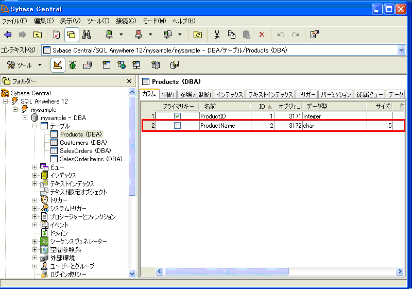
Task: Switch to the インデックス tab
Action: point(229,95)
